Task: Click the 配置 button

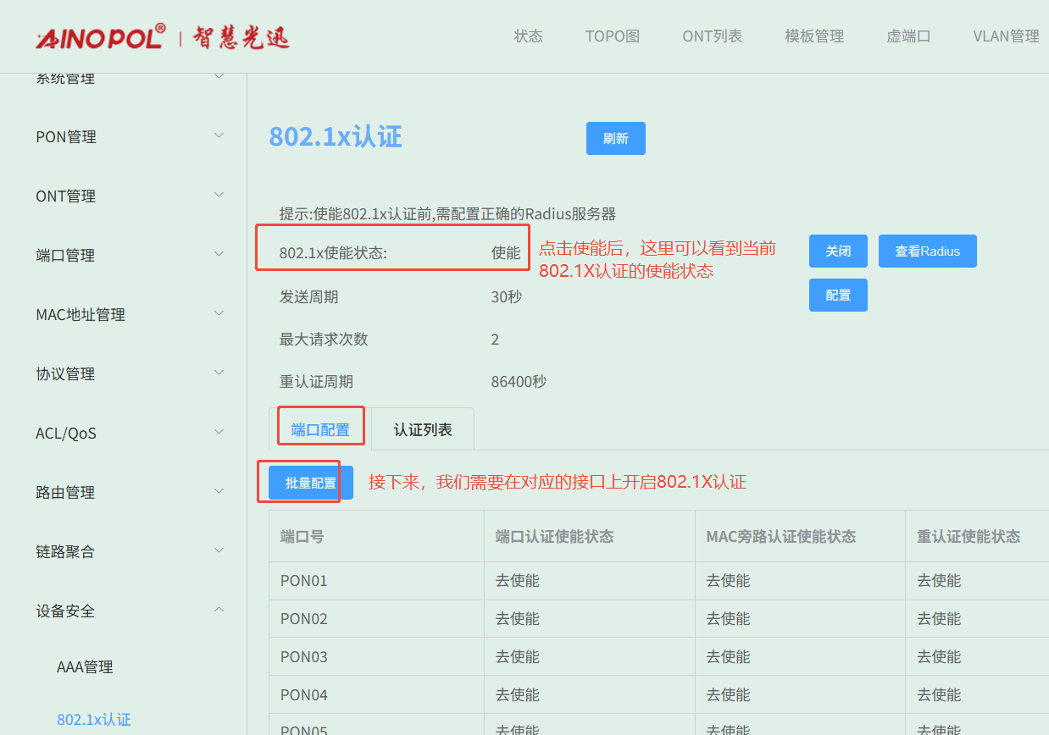Action: (838, 296)
